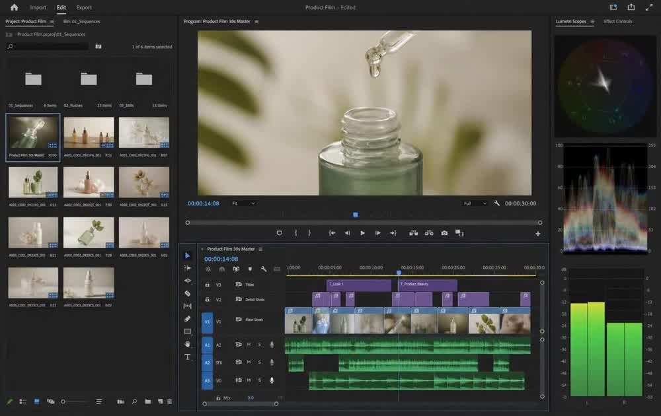Select the Razor tool
Viewport: 661px width, 416px height.
[x=188, y=293]
